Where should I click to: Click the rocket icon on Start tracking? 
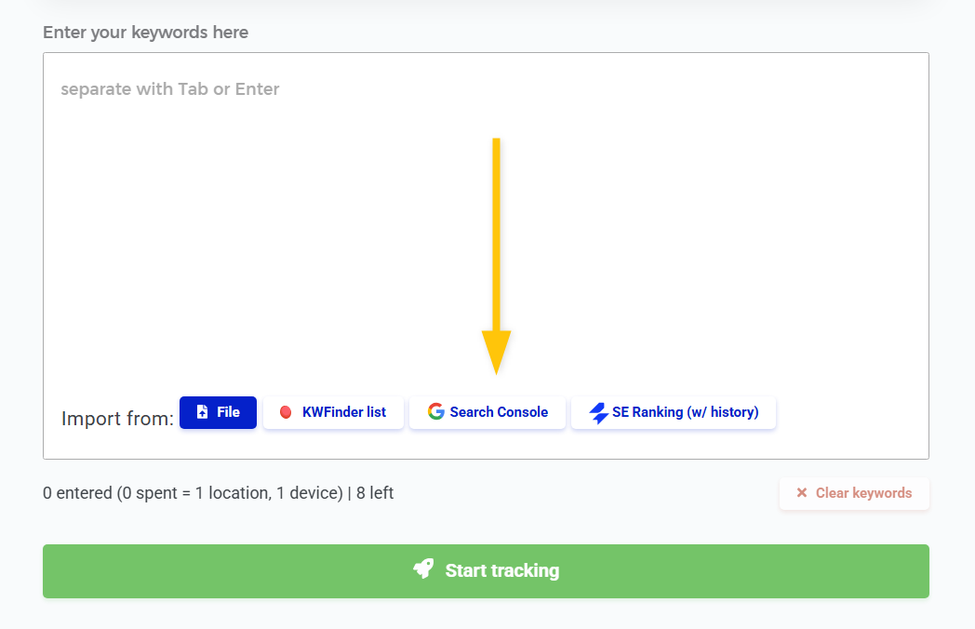click(x=423, y=569)
